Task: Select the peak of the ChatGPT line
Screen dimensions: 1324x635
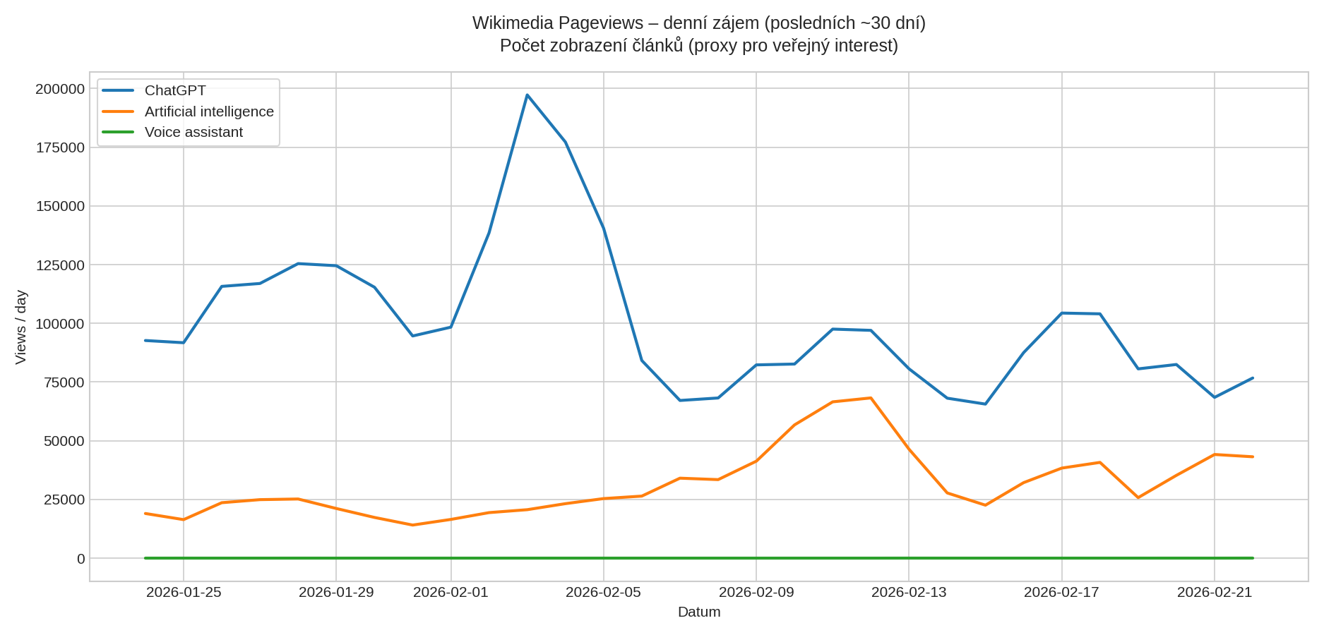Action: point(527,94)
